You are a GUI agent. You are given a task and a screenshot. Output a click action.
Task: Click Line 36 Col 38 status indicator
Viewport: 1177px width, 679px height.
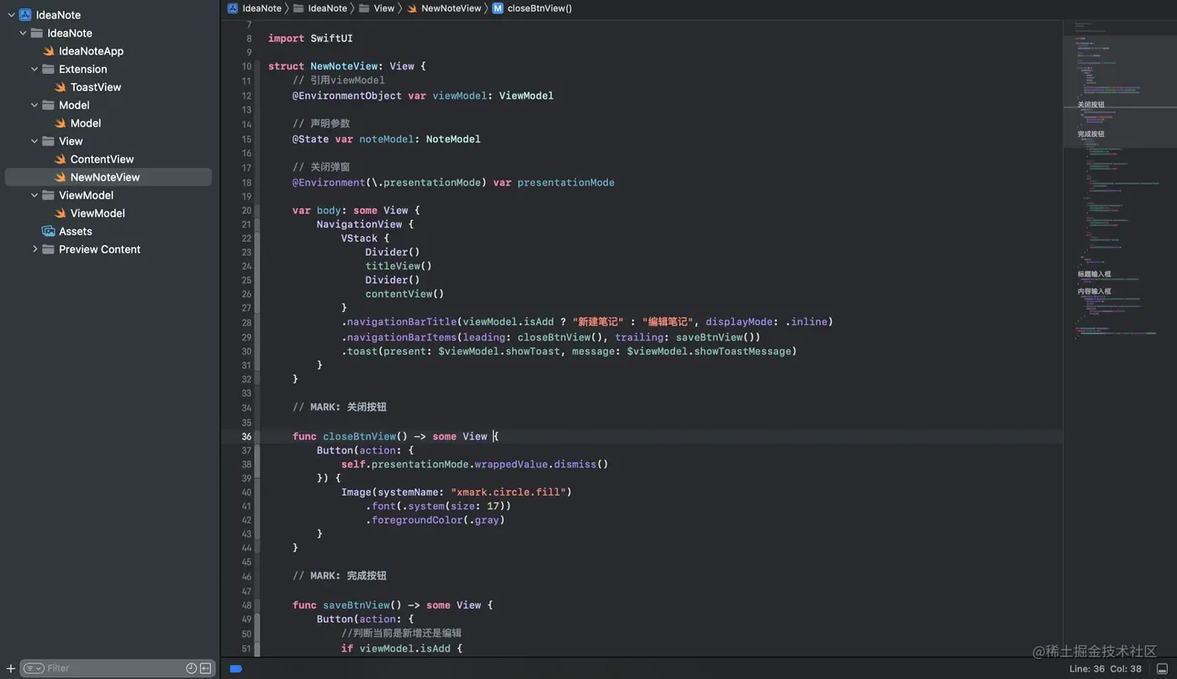click(1105, 669)
